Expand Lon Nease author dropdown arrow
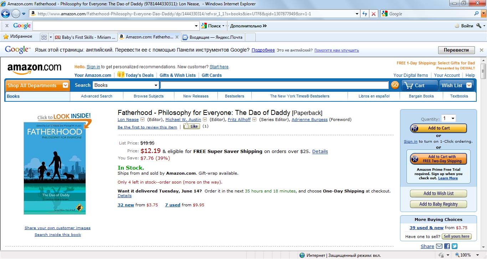 pos(143,120)
